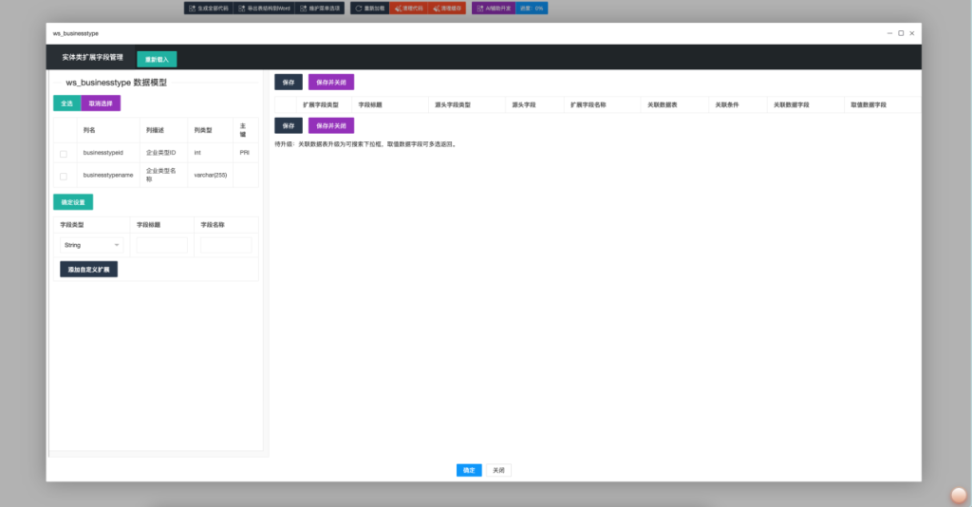This screenshot has height=507, width=972.
Task: Confirm with the blue 确定 button
Action: 468,470
